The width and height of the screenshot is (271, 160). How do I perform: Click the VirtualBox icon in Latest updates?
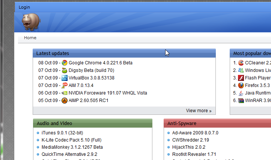pyautogui.click(x=65, y=78)
